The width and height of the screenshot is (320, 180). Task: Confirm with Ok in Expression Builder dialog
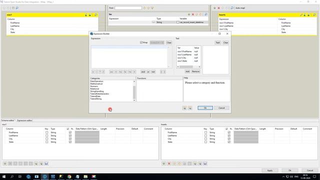(205, 108)
